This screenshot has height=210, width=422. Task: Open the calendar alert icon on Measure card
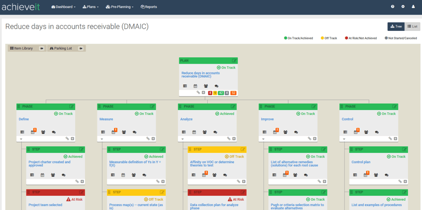pos(114,131)
